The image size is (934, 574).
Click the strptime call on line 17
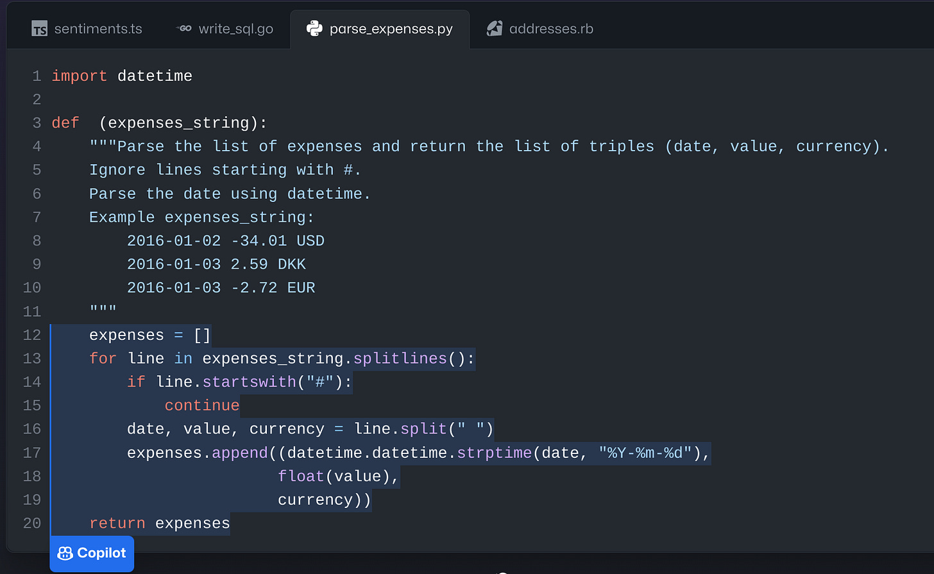495,452
